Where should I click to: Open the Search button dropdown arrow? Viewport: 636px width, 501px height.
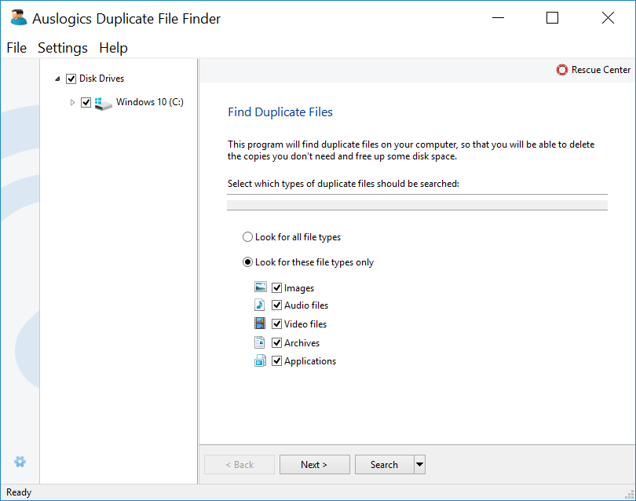(420, 465)
